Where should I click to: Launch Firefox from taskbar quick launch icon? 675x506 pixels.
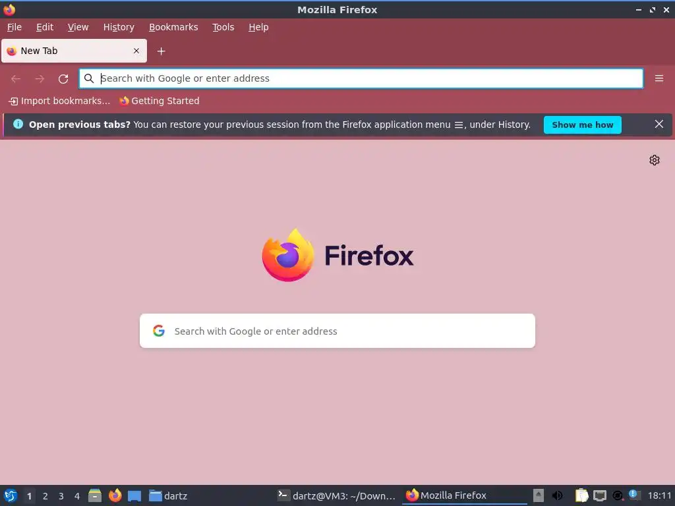point(115,495)
